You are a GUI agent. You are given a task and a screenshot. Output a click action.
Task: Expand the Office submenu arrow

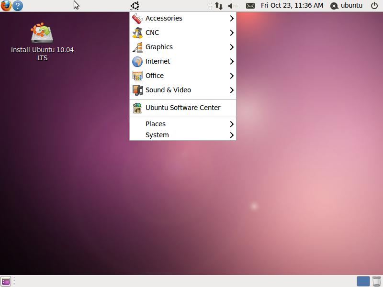(x=232, y=76)
